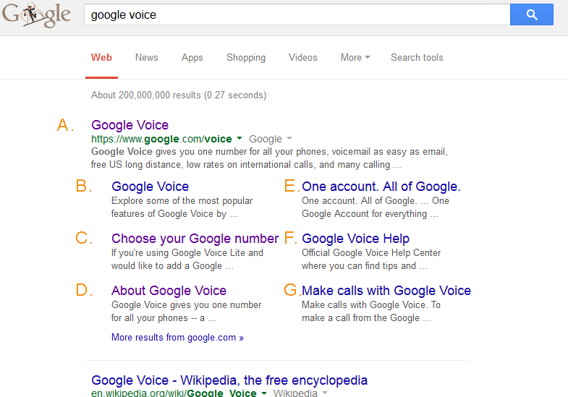Switch to the News tab

(147, 57)
